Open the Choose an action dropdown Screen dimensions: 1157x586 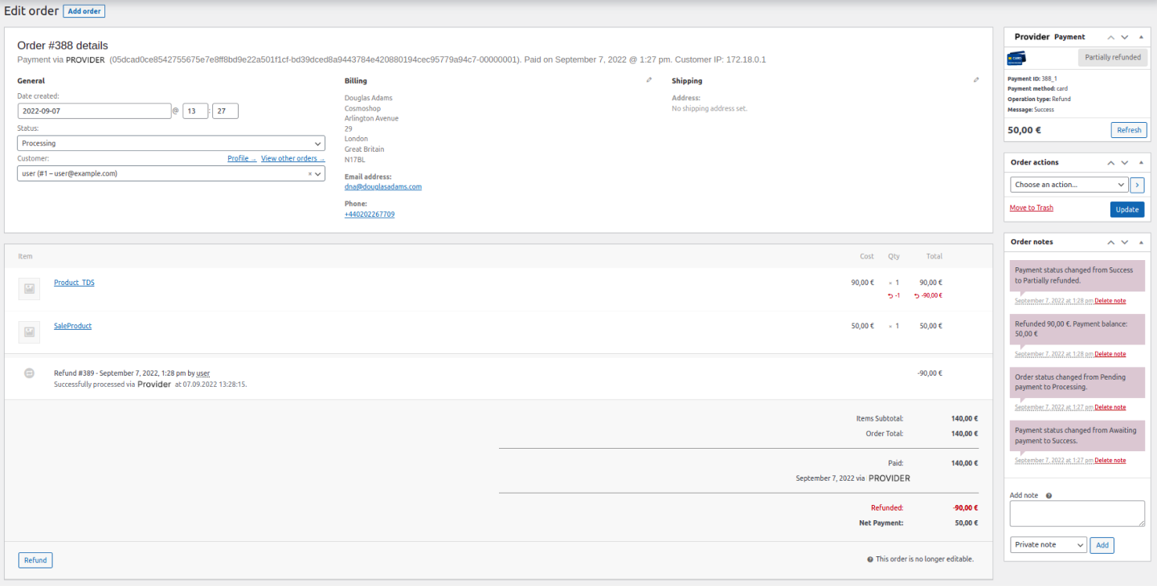click(1069, 185)
